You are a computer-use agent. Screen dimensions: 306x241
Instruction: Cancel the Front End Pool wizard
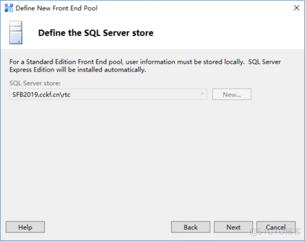coord(276,227)
